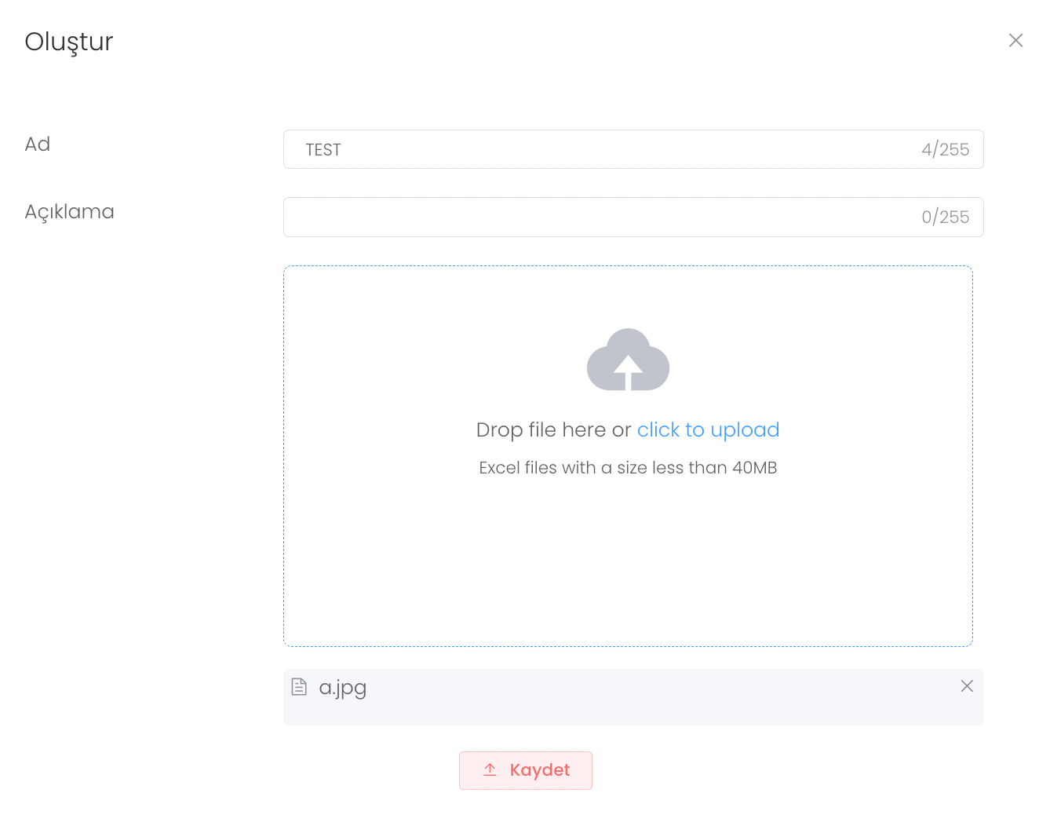Click the cloud upload icon
Screen dimensions: 1050x826
(628, 360)
